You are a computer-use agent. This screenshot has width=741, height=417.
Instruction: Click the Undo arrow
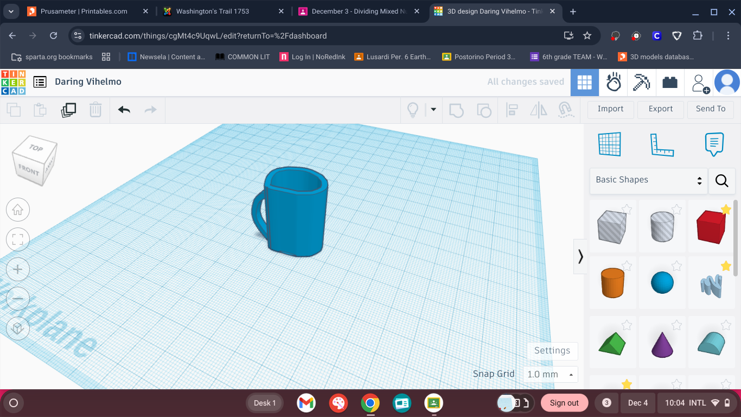[124, 110]
